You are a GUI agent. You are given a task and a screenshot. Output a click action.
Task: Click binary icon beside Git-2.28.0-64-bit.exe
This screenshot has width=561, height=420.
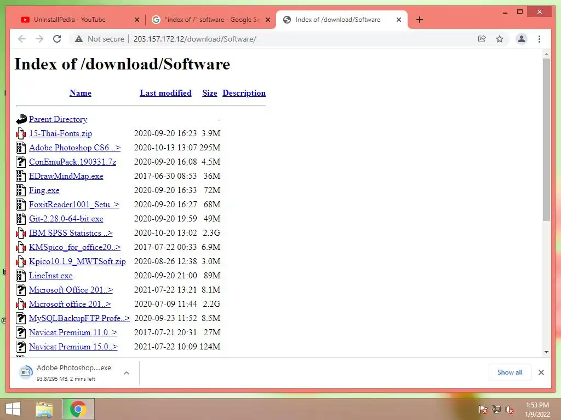click(21, 219)
